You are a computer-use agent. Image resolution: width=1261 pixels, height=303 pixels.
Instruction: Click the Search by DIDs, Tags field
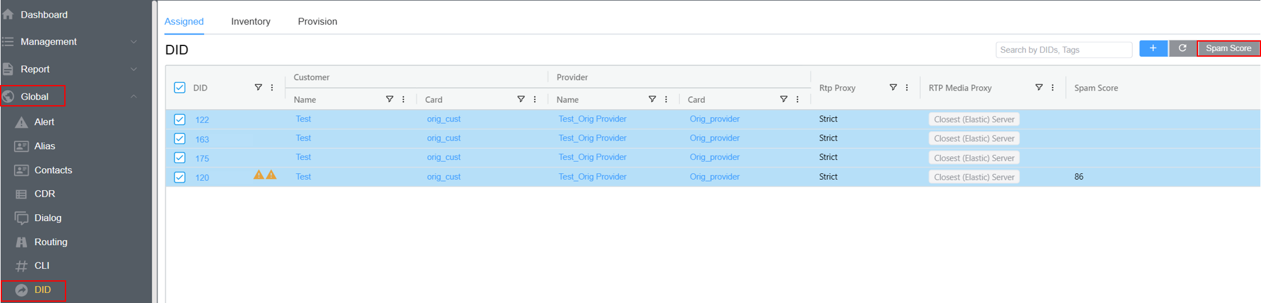(1064, 50)
